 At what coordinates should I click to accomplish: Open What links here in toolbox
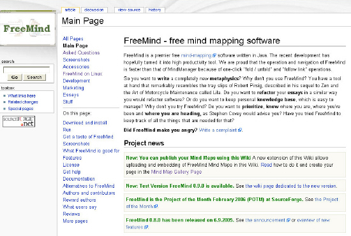pos(22,95)
